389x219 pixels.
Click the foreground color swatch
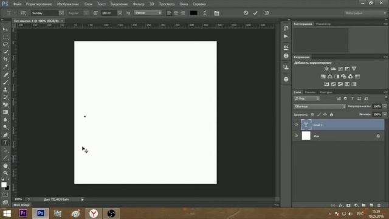coord(4,184)
